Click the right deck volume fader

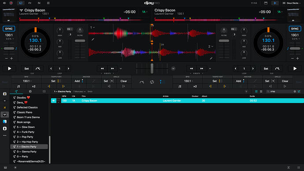pos(224,41)
